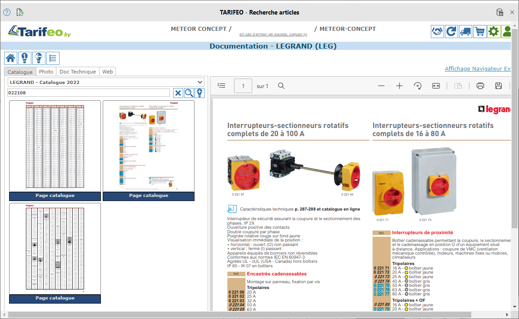Click the PDF page number field
Viewport: 519px width, 319px height.
click(x=243, y=86)
